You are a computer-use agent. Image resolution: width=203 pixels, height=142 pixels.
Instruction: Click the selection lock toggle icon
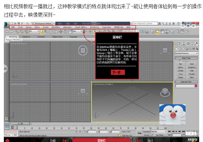point(80,132)
